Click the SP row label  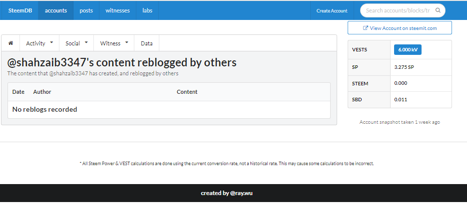(x=355, y=67)
